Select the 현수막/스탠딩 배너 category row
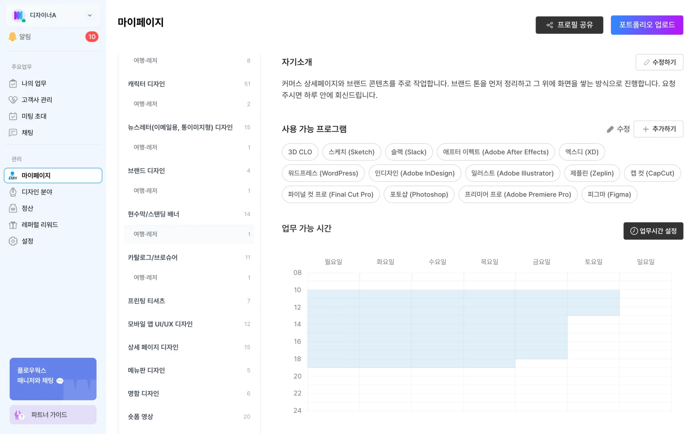 [189, 214]
